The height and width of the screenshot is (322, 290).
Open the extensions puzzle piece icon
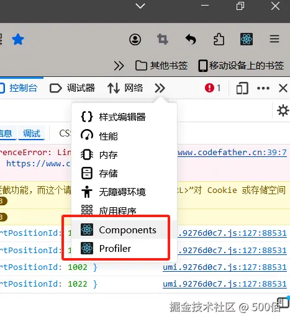(x=219, y=39)
